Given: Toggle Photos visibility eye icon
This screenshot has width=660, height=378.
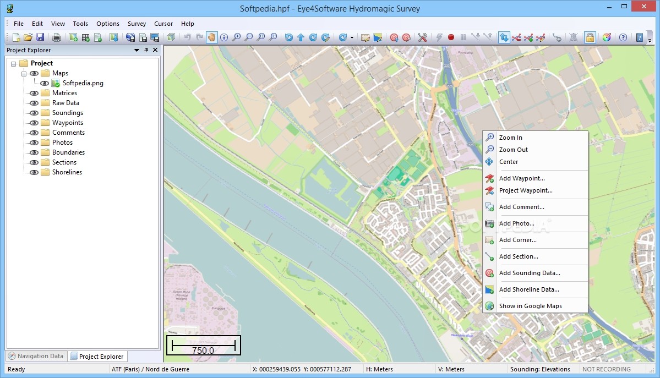Looking at the screenshot, I should 34,143.
